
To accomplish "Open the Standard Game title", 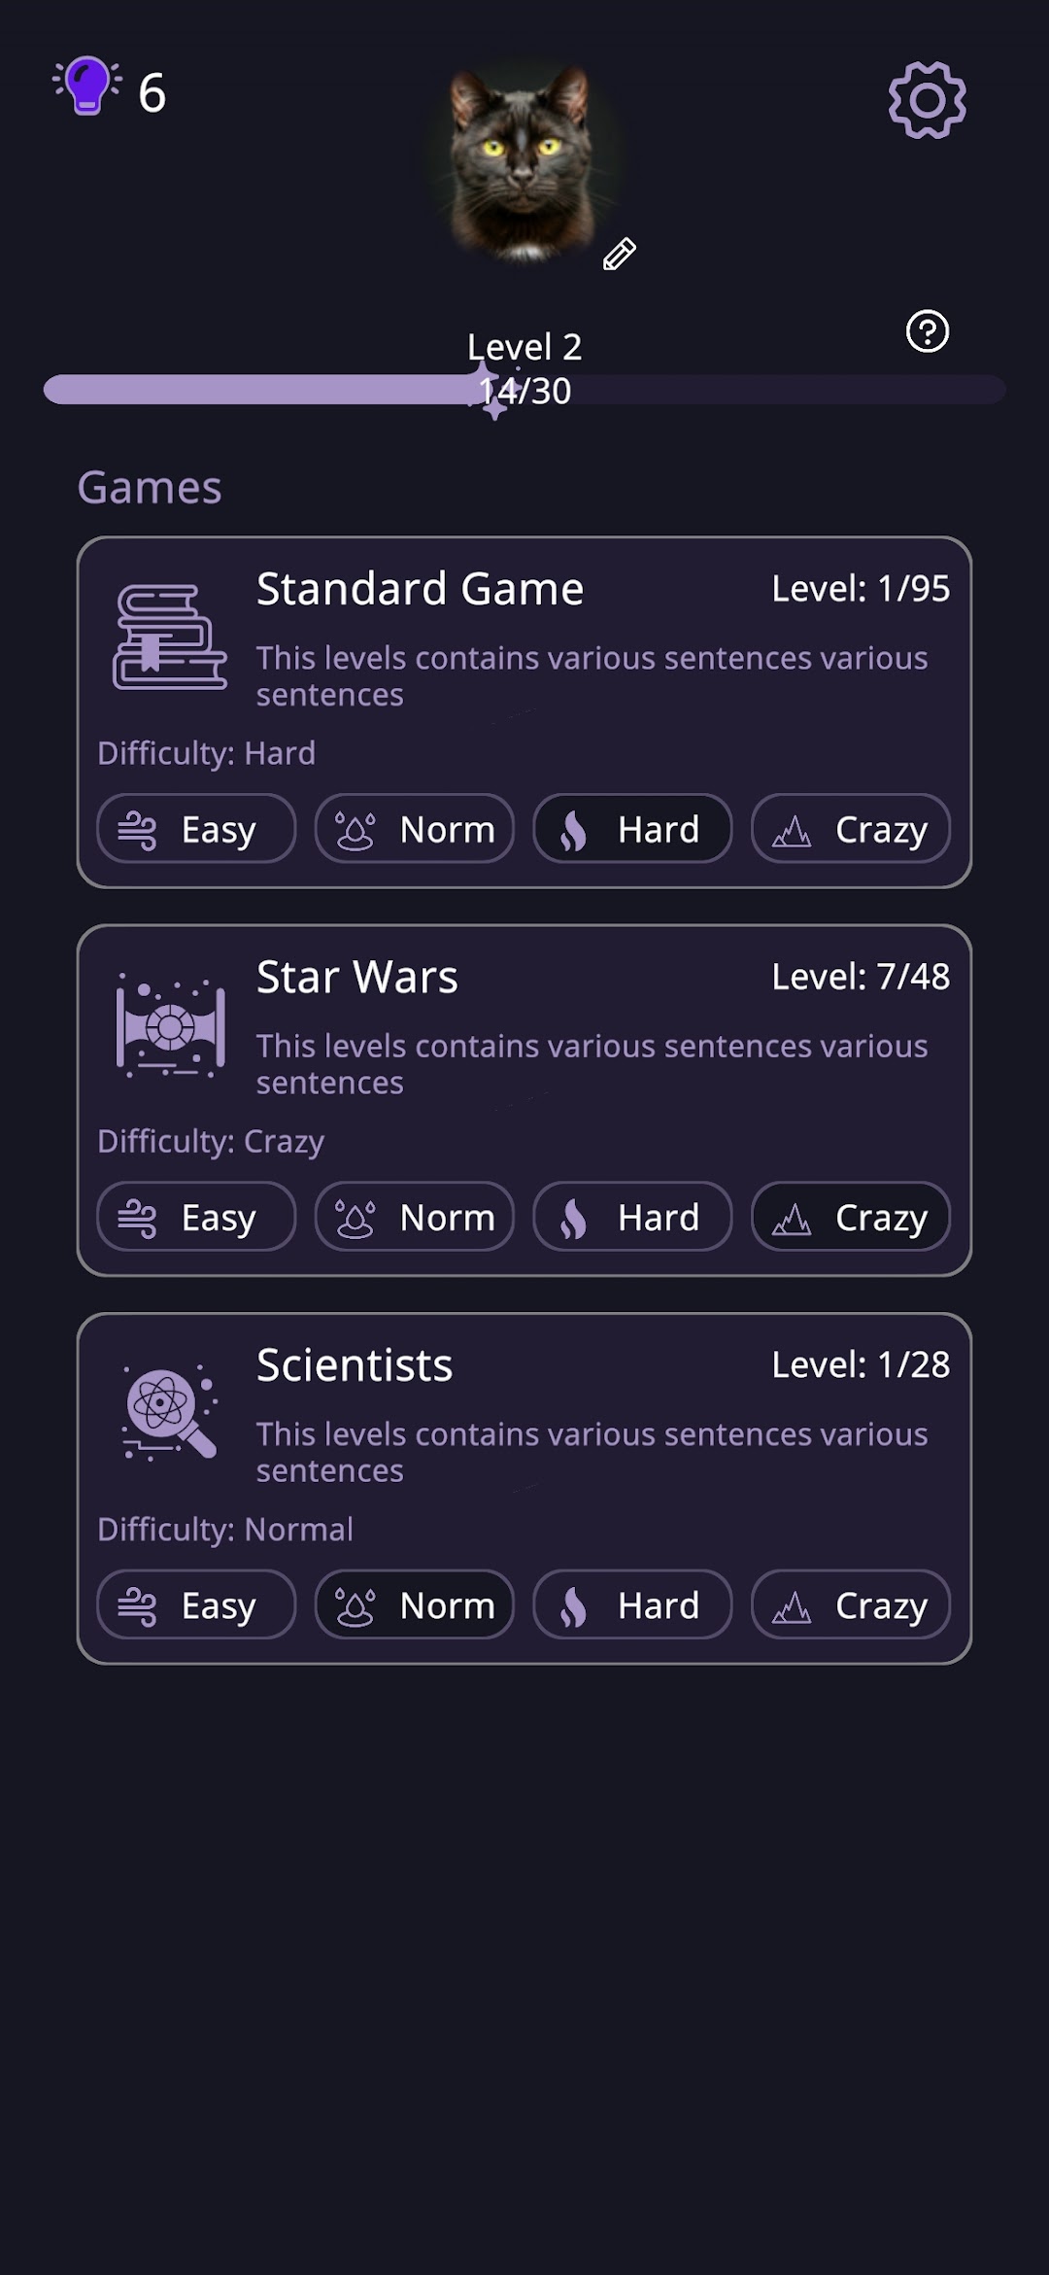I will pyautogui.click(x=420, y=589).
